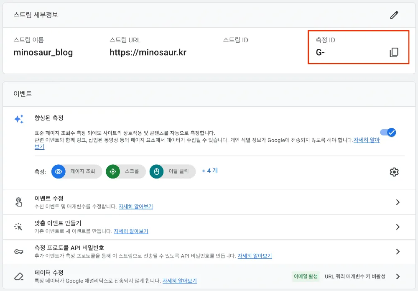Select the 페이지 조회 measurement chip
The height and width of the screenshot is (291, 418).
pos(77,171)
